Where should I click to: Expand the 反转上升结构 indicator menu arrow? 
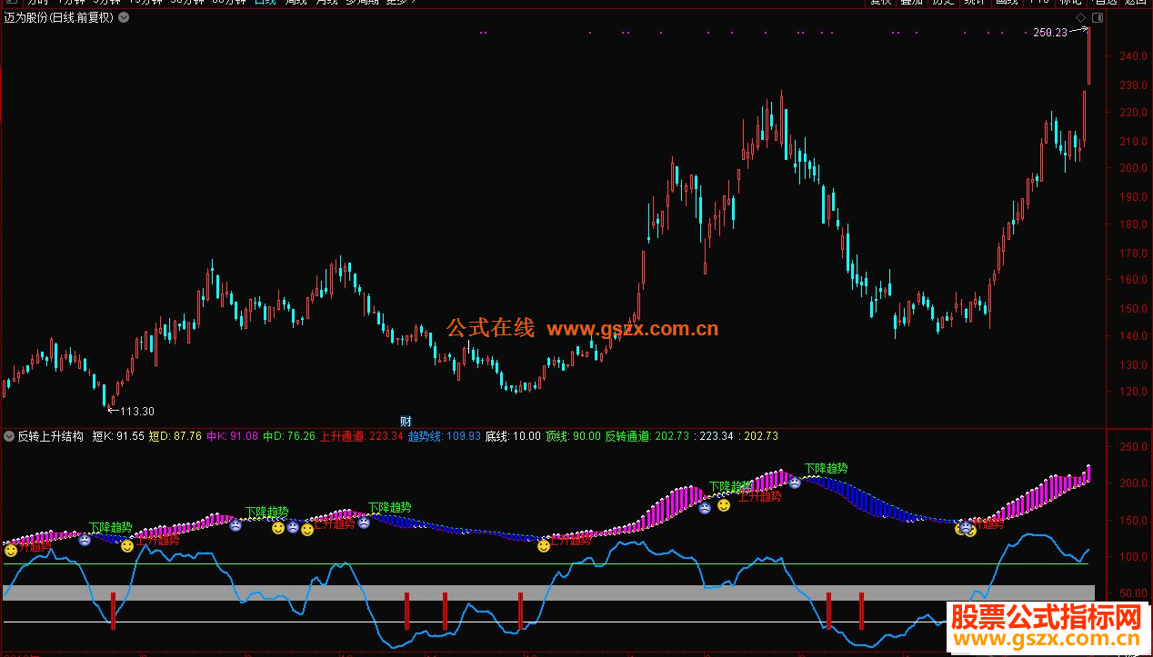[9, 436]
